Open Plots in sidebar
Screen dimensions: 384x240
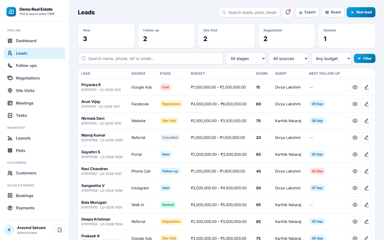coord(34,151)
